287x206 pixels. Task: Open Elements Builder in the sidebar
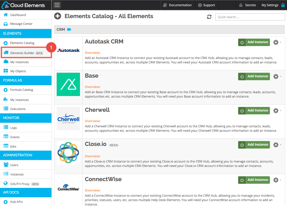(26, 53)
